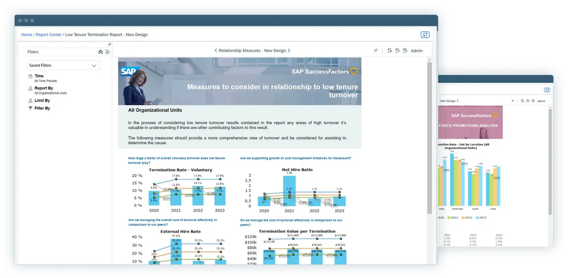Click the Limit By hierarchy icon

click(30, 100)
